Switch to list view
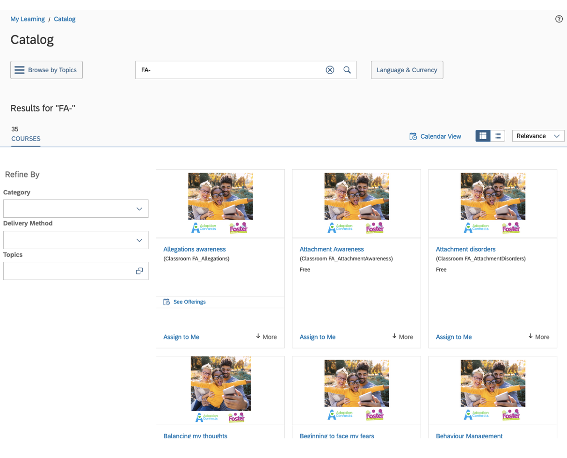This screenshot has width=567, height=458. point(498,136)
